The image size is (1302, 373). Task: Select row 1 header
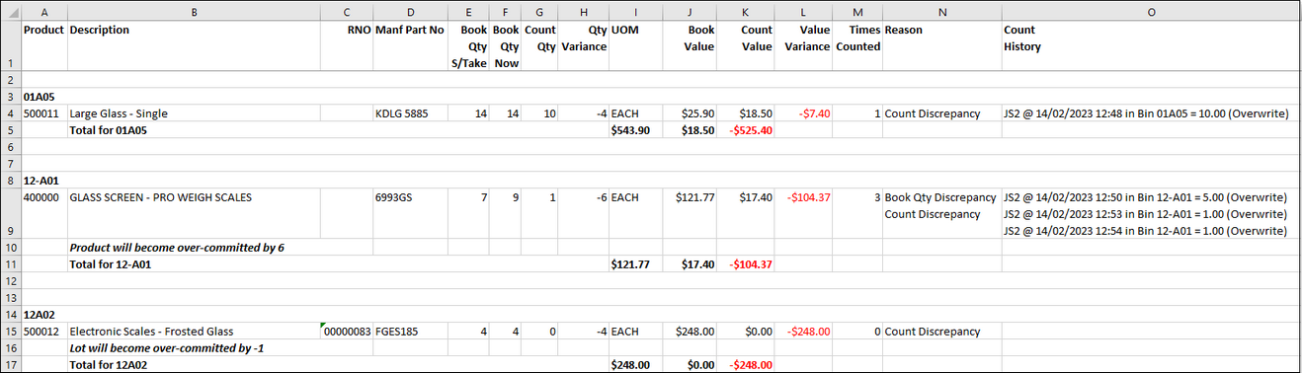pyautogui.click(x=11, y=46)
